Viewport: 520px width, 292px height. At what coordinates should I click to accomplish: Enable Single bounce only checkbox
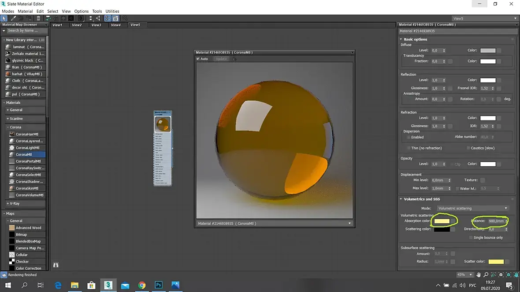[x=471, y=237]
